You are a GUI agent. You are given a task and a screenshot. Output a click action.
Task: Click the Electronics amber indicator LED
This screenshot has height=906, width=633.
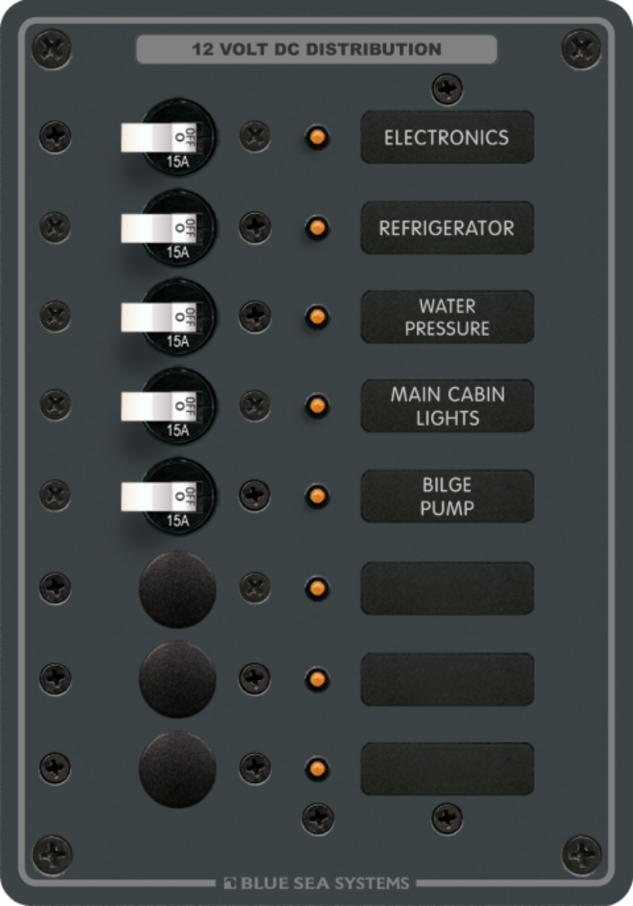coord(317,138)
